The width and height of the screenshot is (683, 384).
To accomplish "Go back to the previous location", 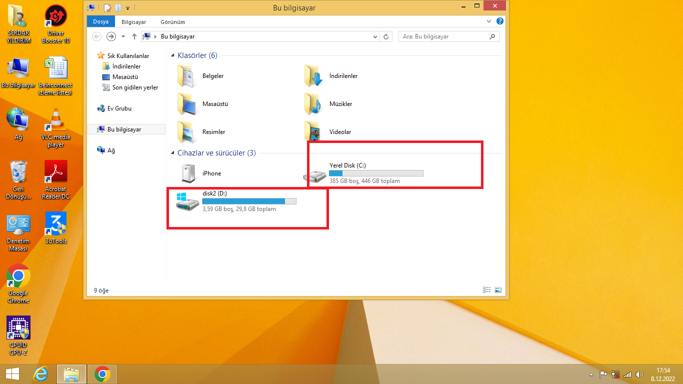I will (97, 36).
